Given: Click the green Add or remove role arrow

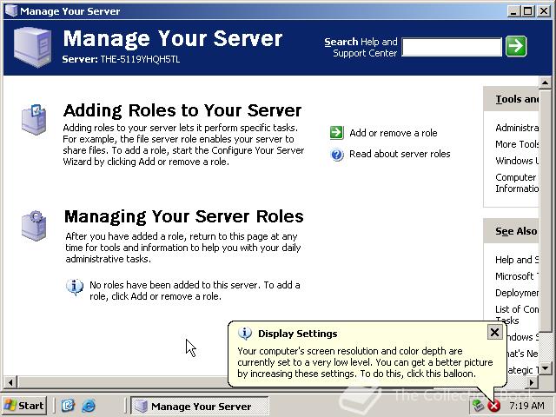Looking at the screenshot, I should tap(336, 133).
